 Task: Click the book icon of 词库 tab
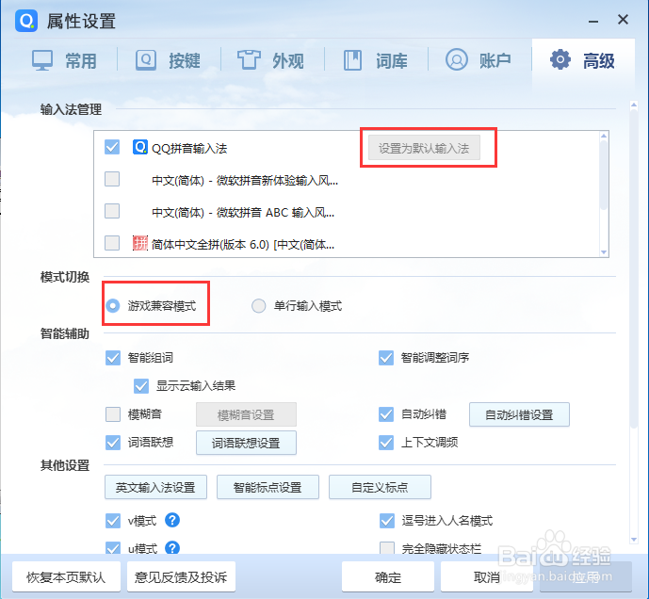(352, 60)
